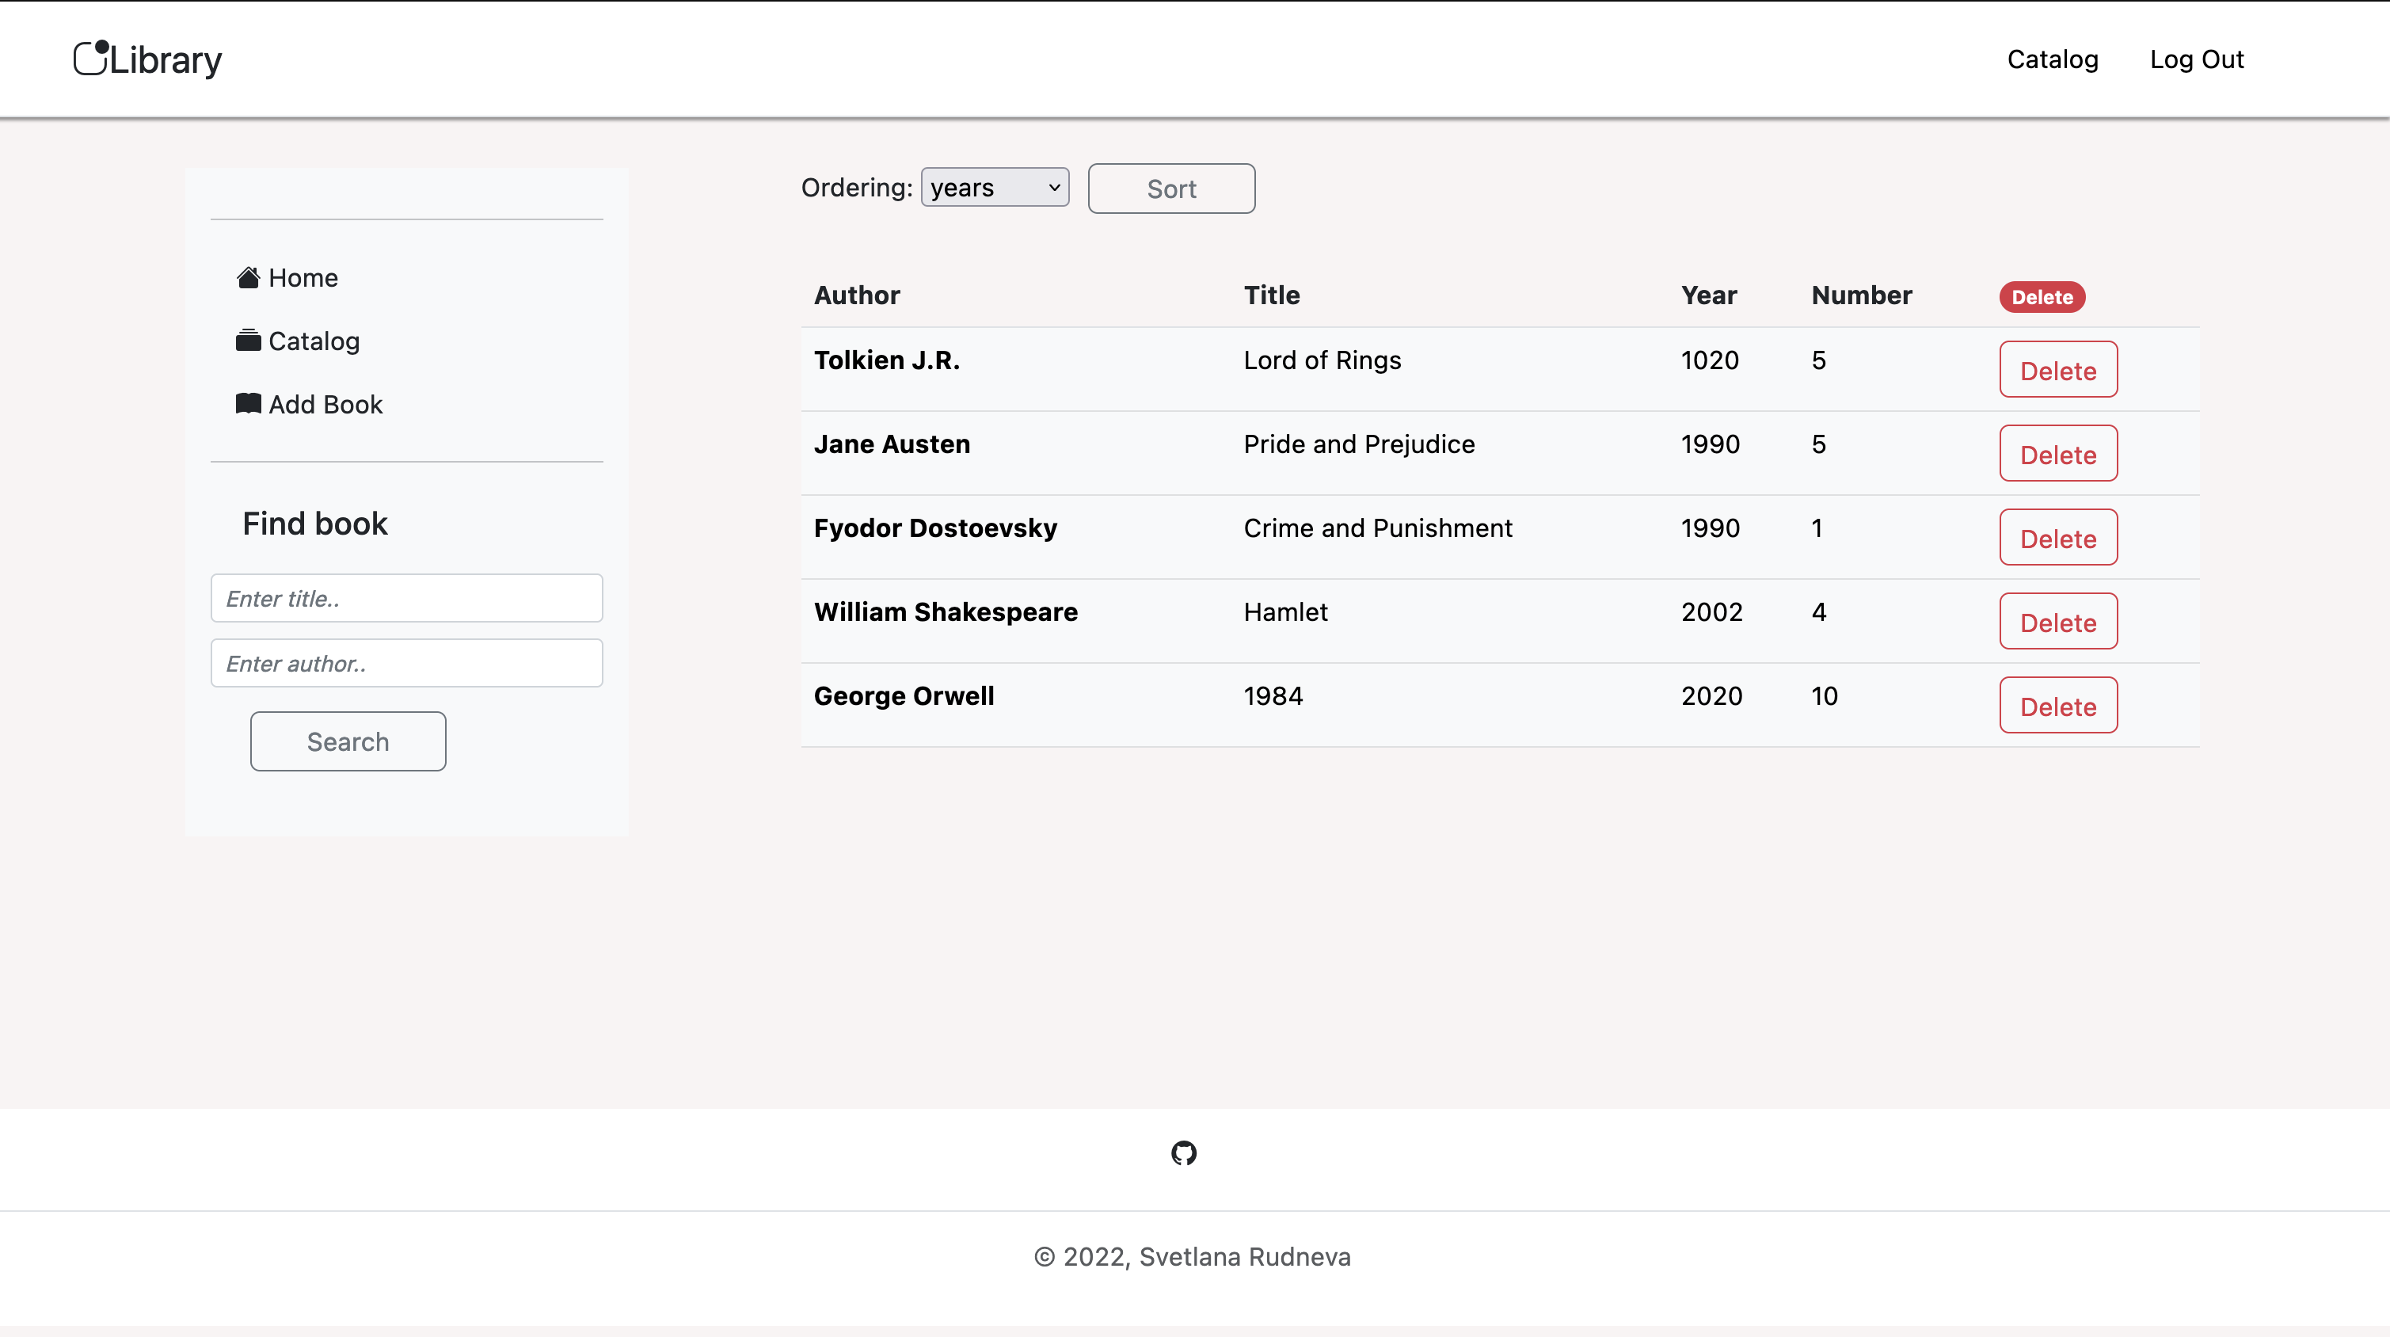This screenshot has width=2390, height=1337.
Task: Open Catalog in the top navigation
Action: point(2053,59)
